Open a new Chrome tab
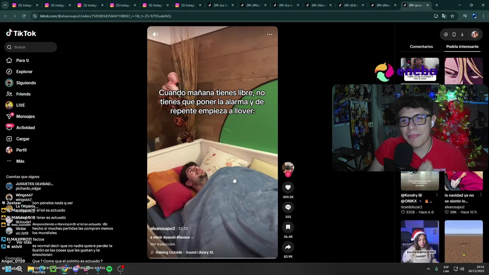This screenshot has width=489, height=275. pyautogui.click(x=437, y=5)
